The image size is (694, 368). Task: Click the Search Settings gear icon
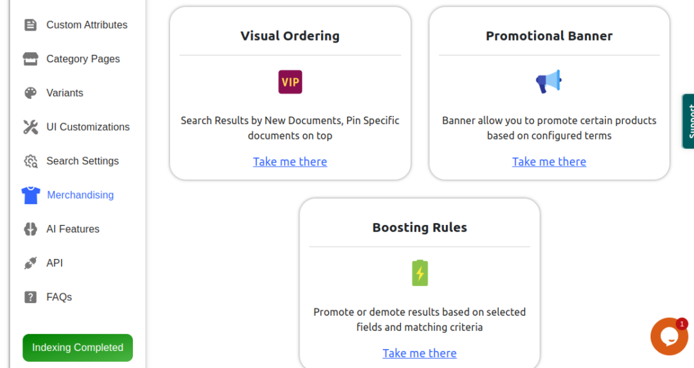[30, 161]
